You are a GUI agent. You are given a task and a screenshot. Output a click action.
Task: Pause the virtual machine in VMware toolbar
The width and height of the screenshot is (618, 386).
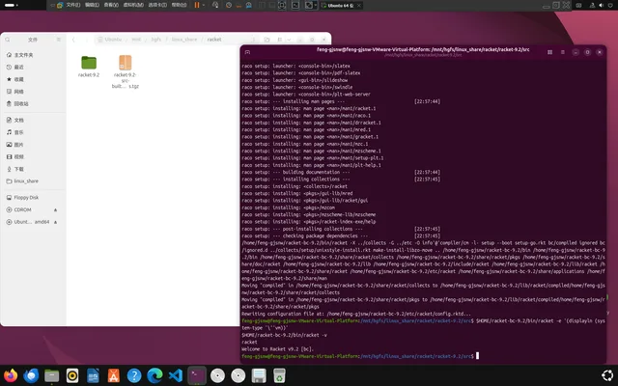pos(197,5)
